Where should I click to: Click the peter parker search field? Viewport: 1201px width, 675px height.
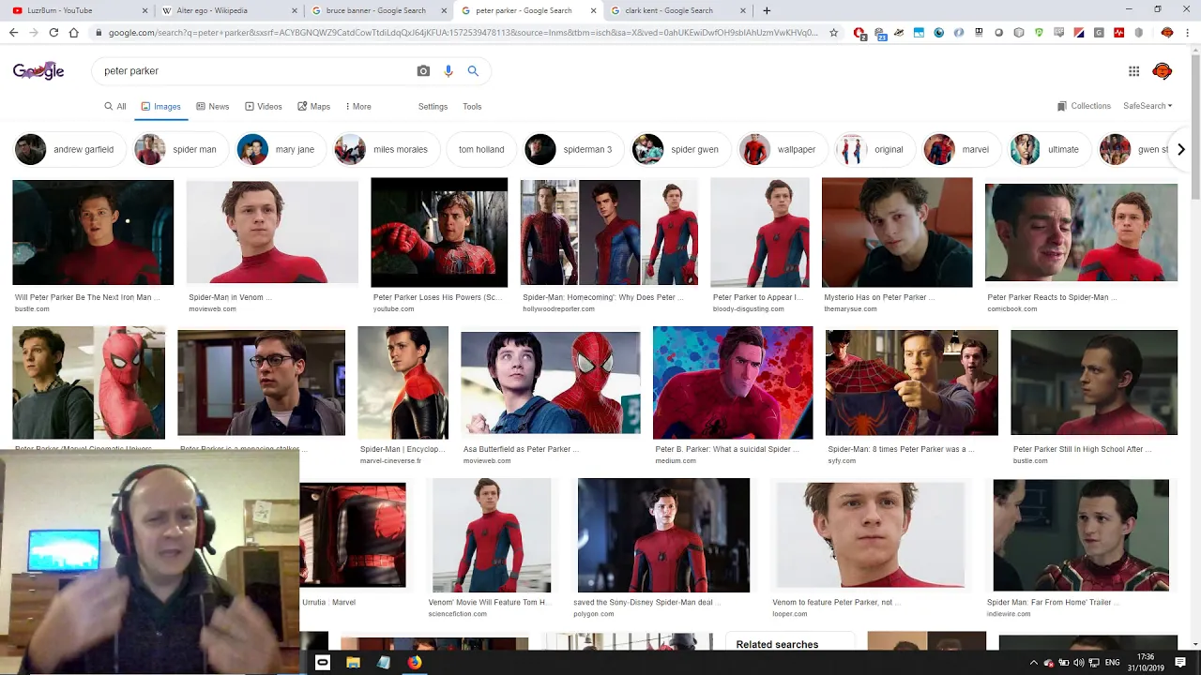[253, 71]
